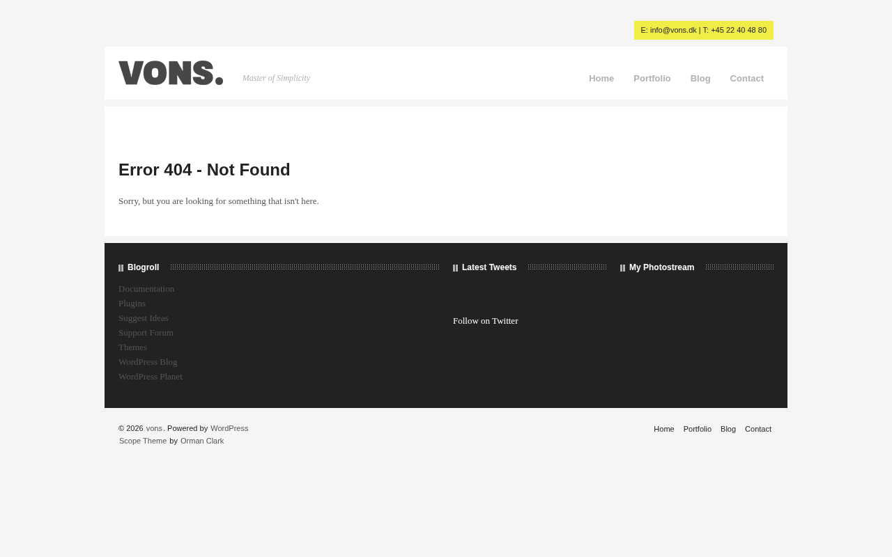The image size is (892, 557).
Task: Click the Blogroll widget heading
Action: click(x=143, y=267)
